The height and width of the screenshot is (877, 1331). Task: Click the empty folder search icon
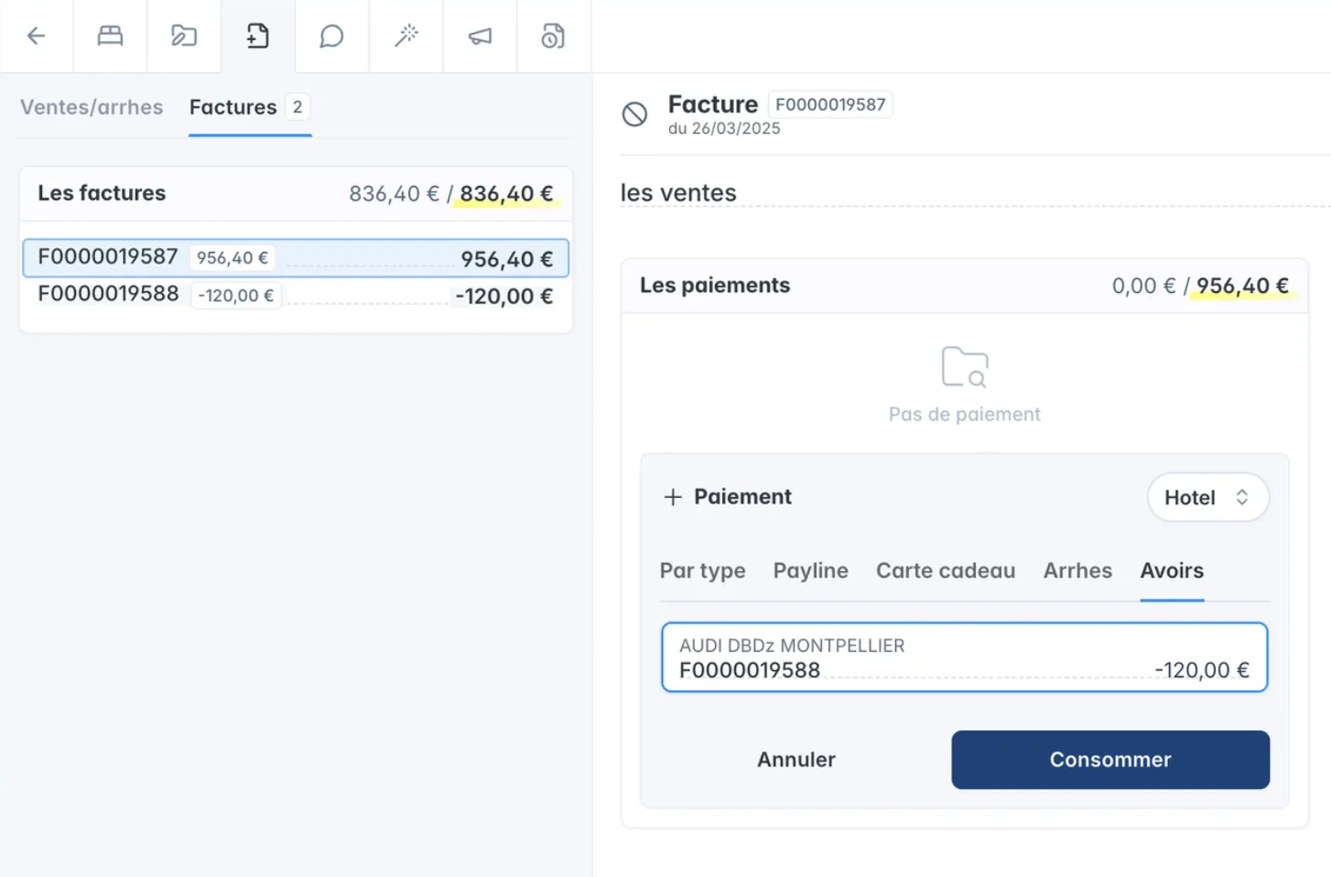[x=965, y=367]
